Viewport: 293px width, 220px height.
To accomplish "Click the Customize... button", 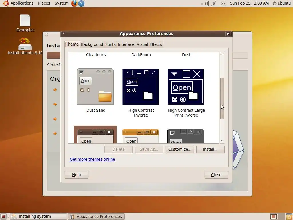I will coord(180,149).
